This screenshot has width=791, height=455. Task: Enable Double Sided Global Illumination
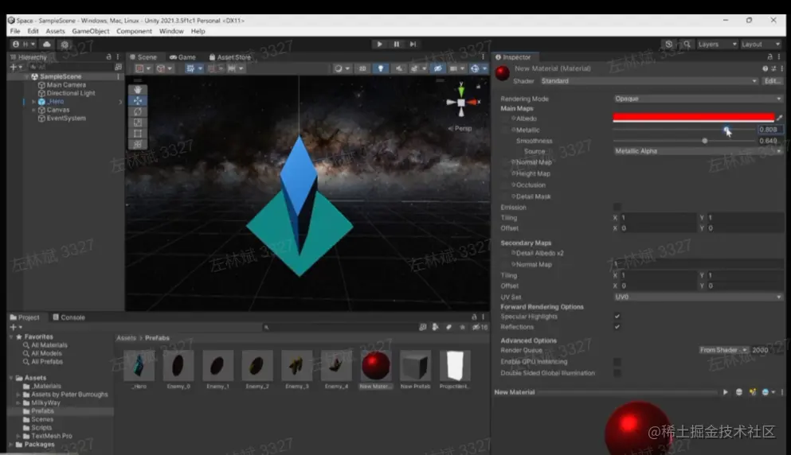tap(617, 373)
